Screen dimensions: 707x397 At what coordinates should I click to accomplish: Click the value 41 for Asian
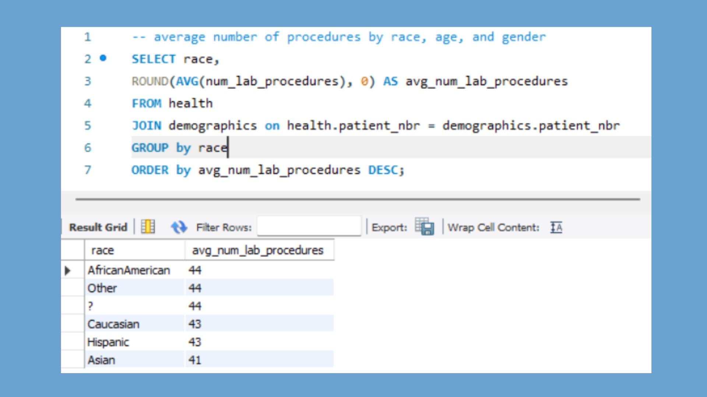click(x=195, y=360)
